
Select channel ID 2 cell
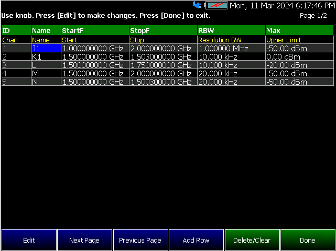(x=16, y=56)
